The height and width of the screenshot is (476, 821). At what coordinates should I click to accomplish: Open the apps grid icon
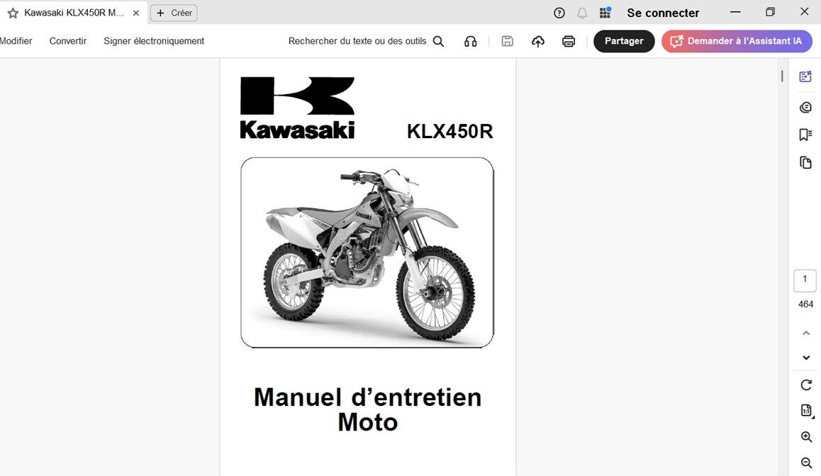pos(605,13)
